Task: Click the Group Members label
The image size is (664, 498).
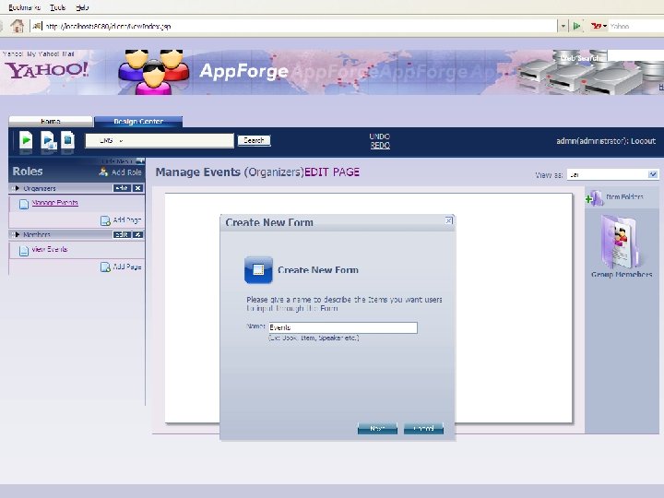Action: [x=622, y=275]
